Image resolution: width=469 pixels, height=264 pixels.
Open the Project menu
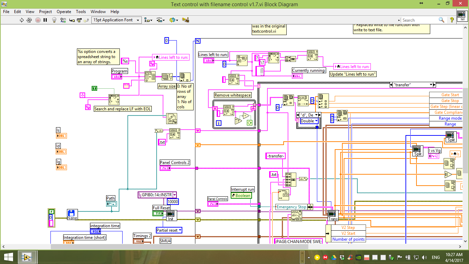(x=45, y=11)
